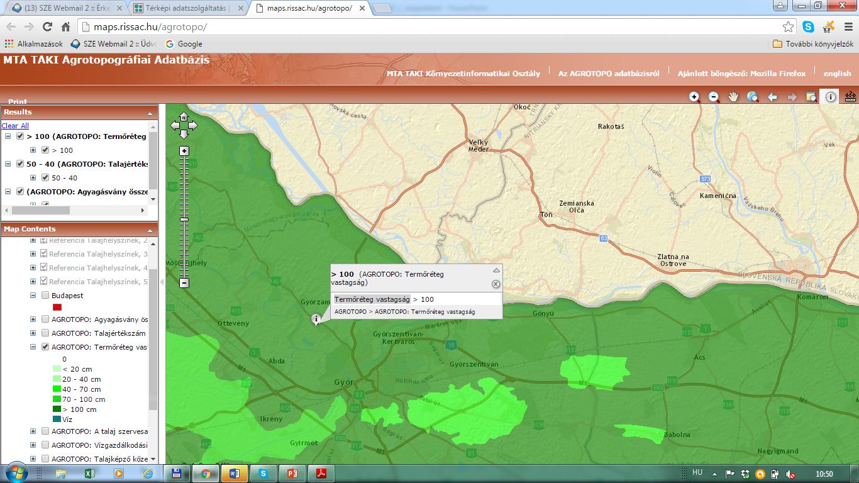Collapse the Map Contents panel
This screenshot has width=859, height=483.
150,230
